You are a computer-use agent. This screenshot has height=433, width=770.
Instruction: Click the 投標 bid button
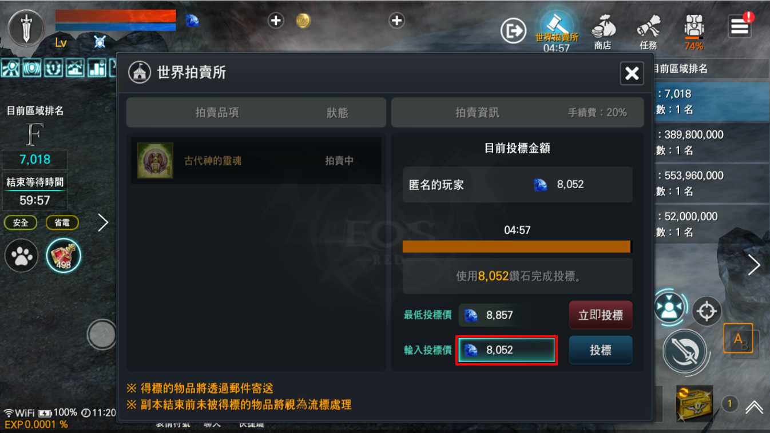click(x=601, y=350)
